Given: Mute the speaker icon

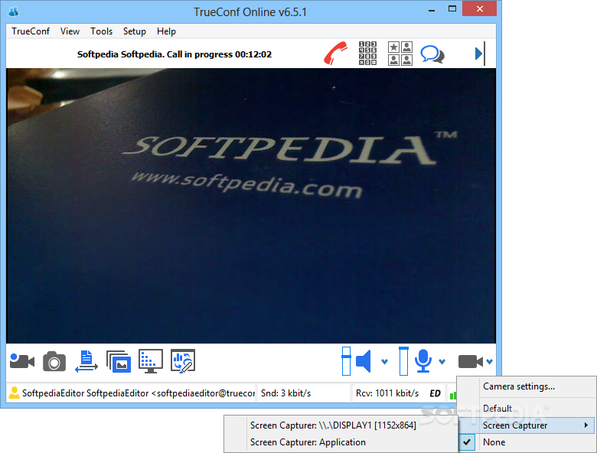Looking at the screenshot, I should click(x=364, y=361).
